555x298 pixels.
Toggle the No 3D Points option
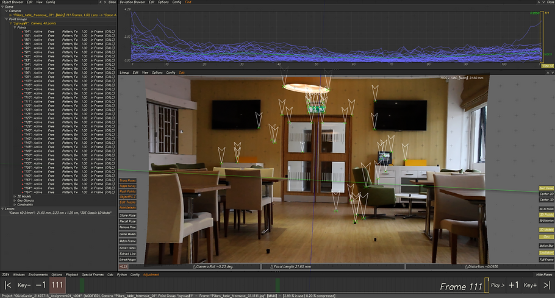coord(546,209)
